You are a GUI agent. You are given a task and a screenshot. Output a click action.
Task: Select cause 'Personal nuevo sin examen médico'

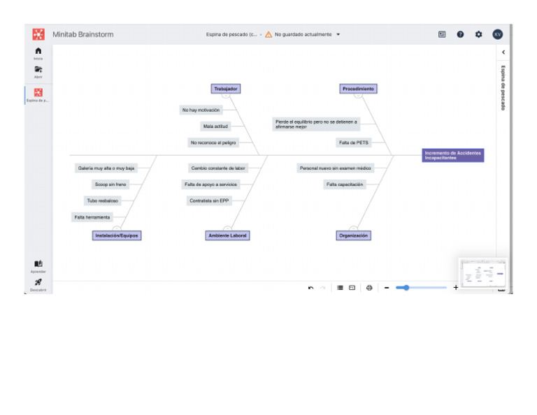tap(336, 168)
